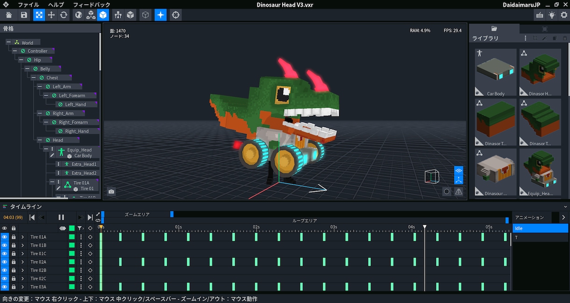Expand the Tire 01A timeline track
The width and height of the screenshot is (570, 303).
point(22,237)
